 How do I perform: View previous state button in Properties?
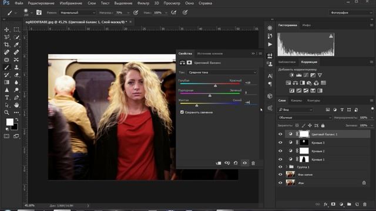click(227, 163)
